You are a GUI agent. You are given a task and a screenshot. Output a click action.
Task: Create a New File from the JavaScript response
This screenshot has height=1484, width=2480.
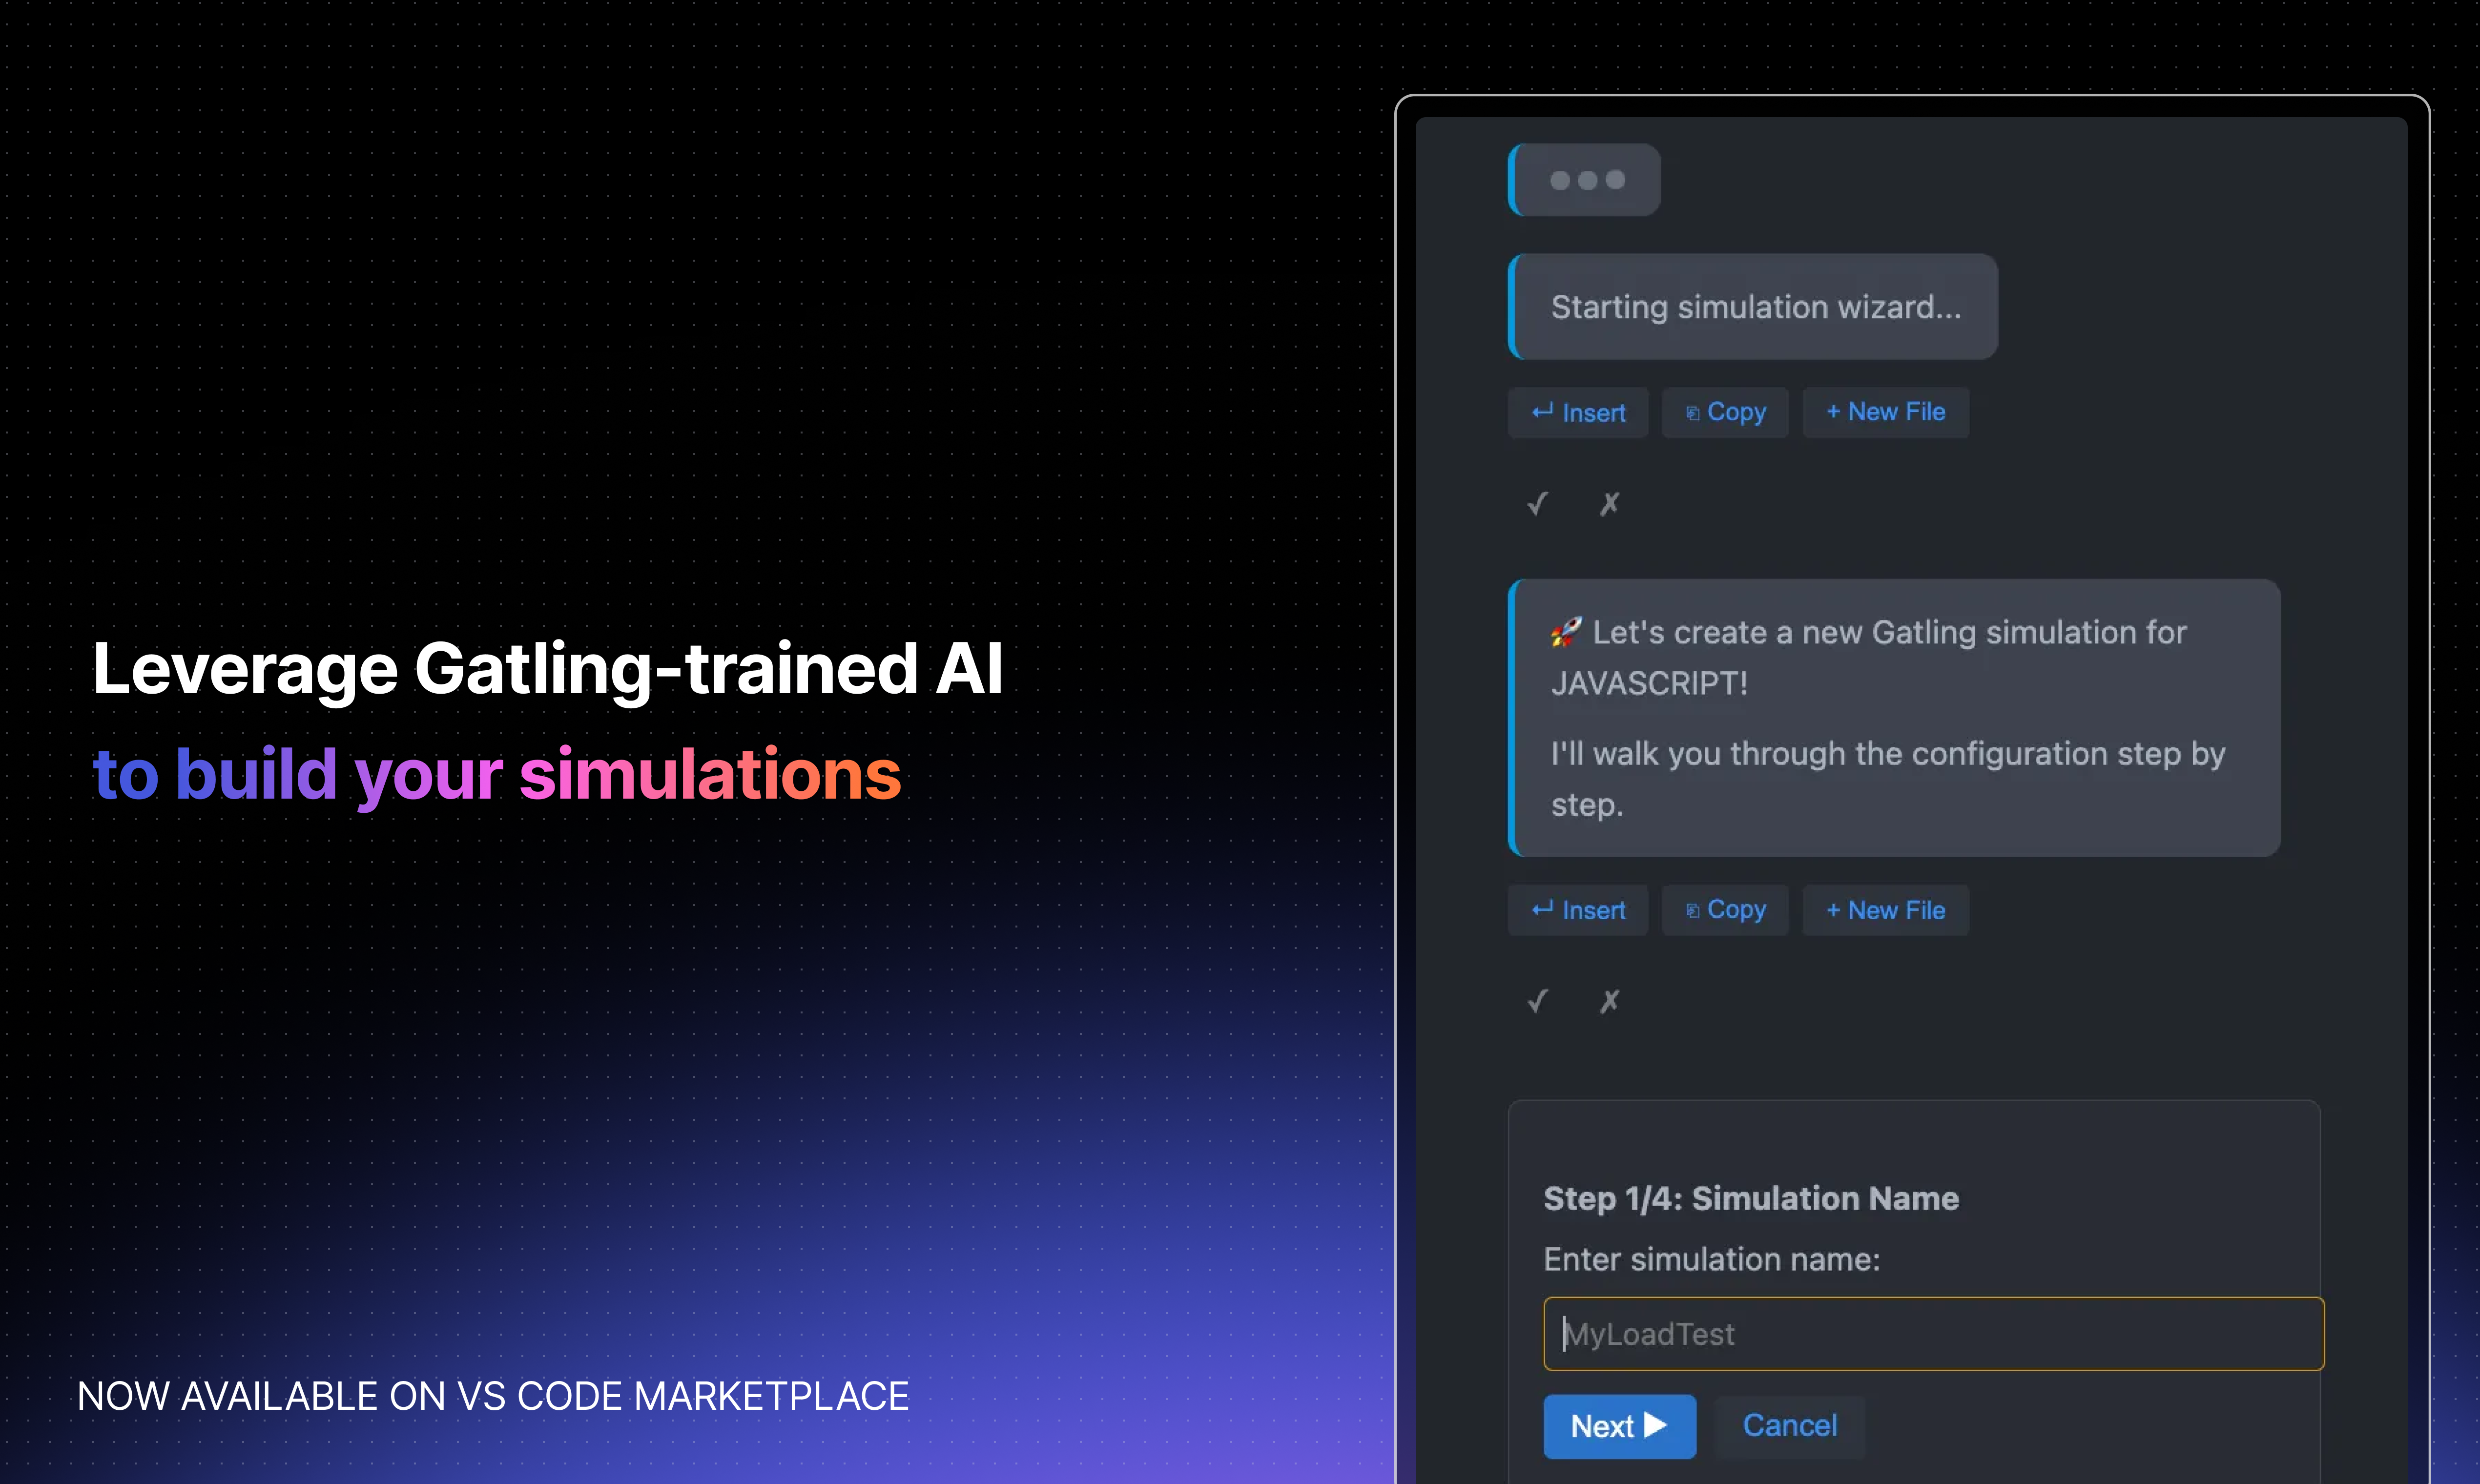coord(1885,910)
